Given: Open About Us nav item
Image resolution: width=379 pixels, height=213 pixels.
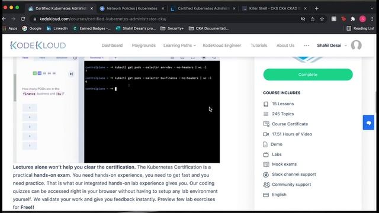Looking at the screenshot, I should pos(285,46).
